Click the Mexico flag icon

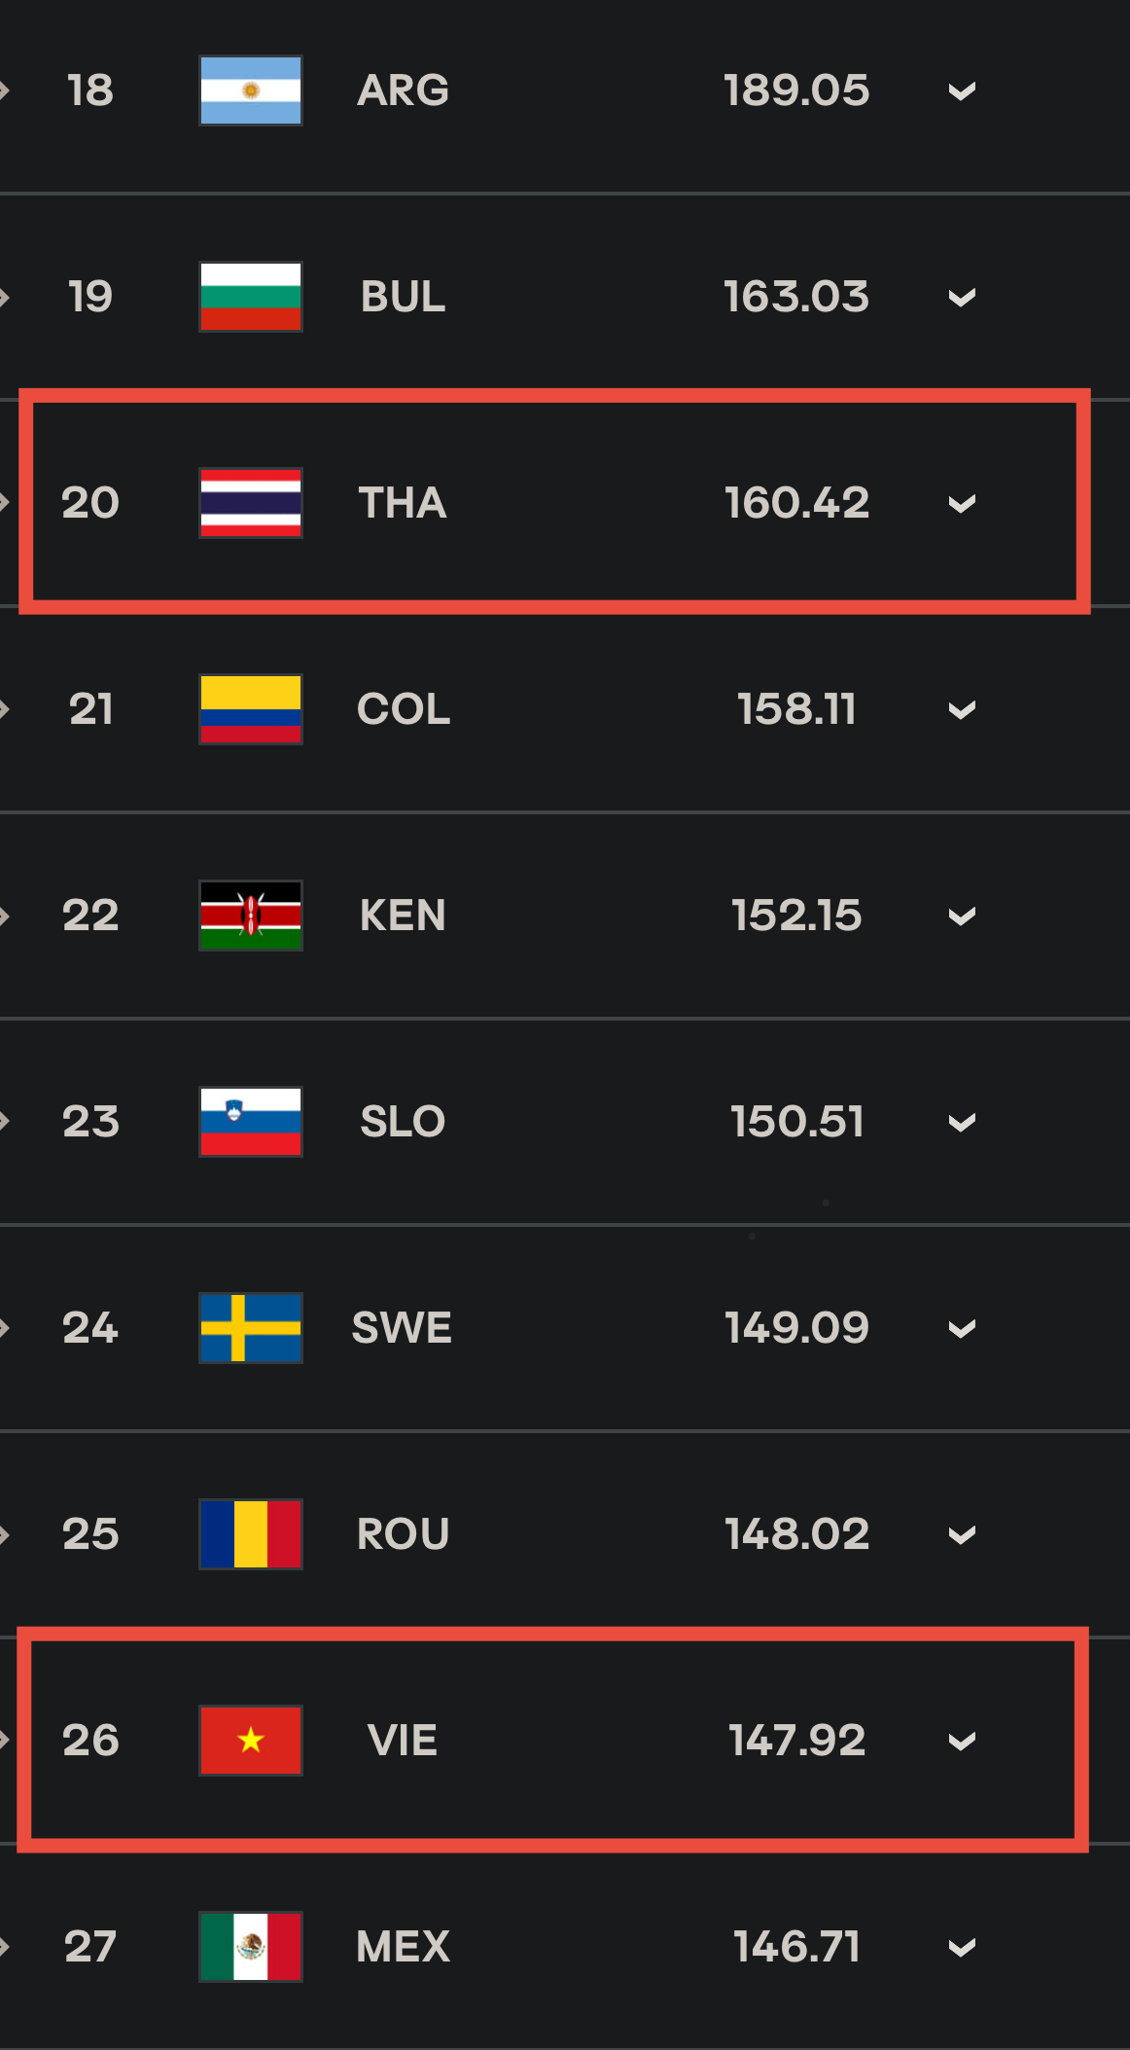[251, 1947]
